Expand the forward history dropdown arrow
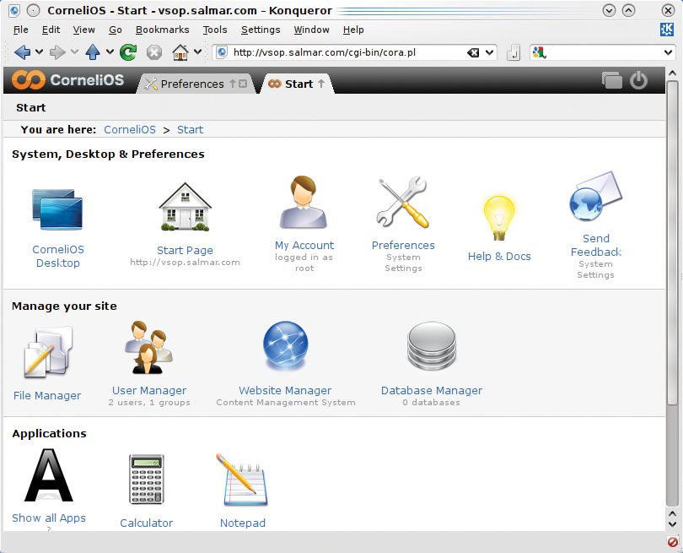Image resolution: width=683 pixels, height=553 pixels. click(x=74, y=52)
